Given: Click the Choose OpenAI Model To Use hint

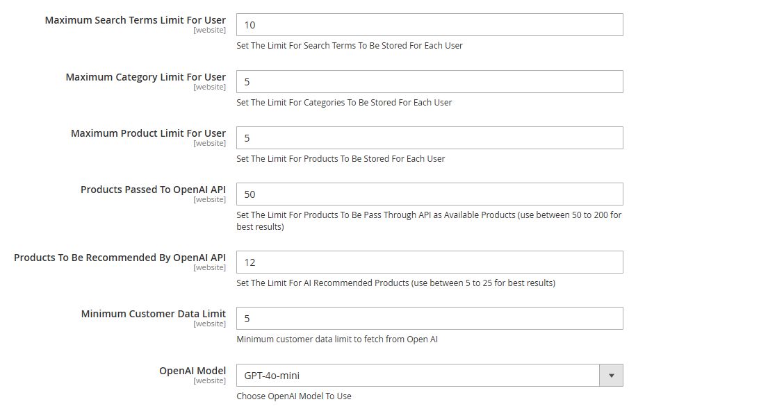Looking at the screenshot, I should coord(294,396).
